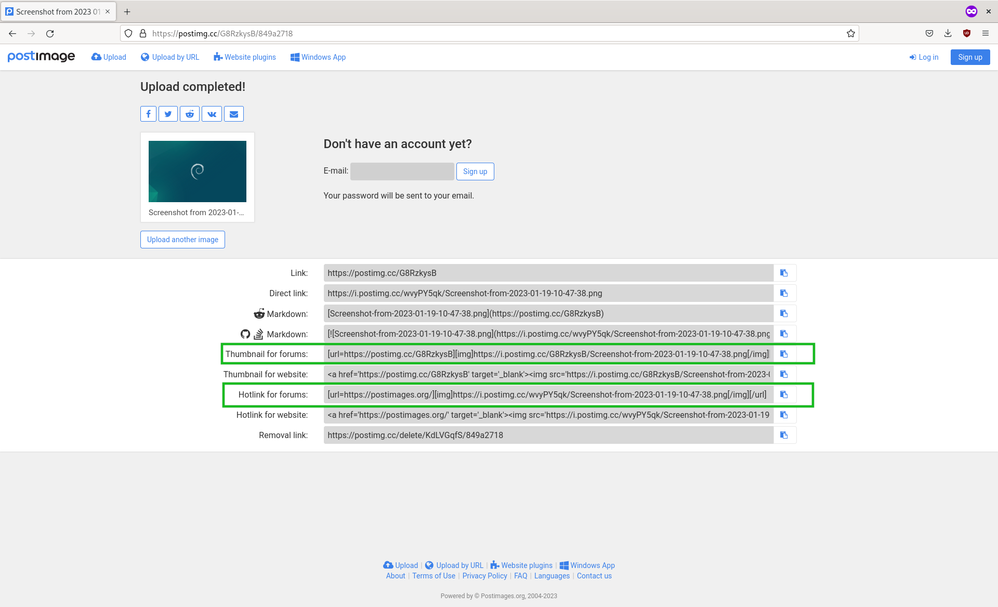Reload the current page
Screen dimensions: 998x607
click(x=50, y=33)
